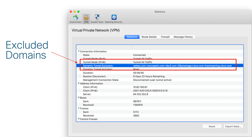The height and width of the screenshot is (137, 252).
Task: Close the Statistics window
Action: point(71,11)
